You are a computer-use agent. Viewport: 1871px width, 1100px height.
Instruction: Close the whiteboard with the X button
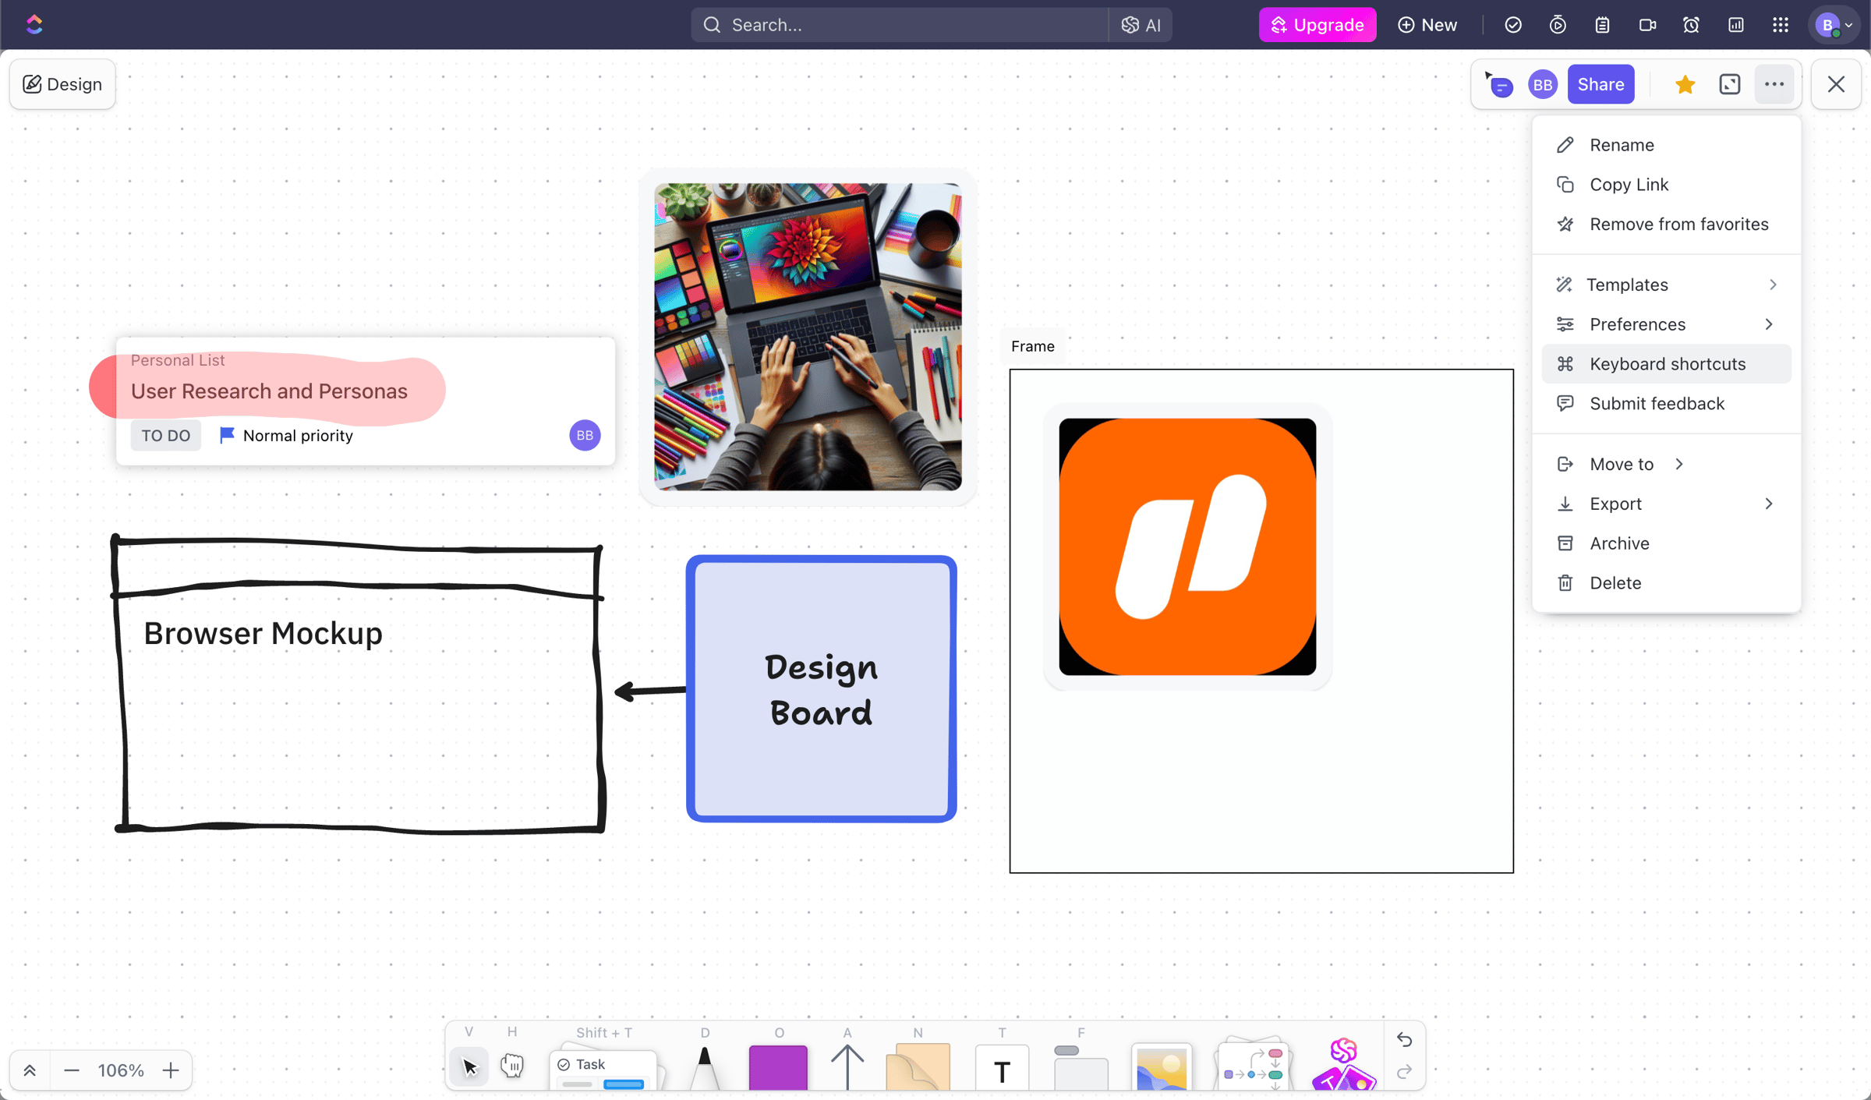click(x=1836, y=84)
